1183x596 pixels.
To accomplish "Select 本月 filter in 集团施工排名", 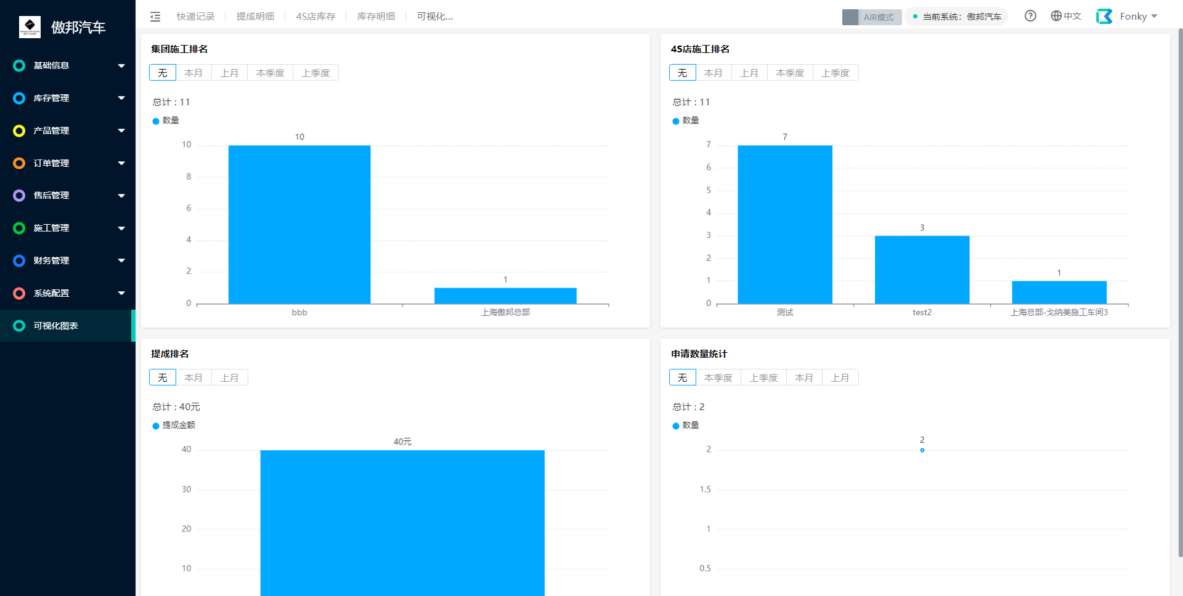I will (x=193, y=73).
